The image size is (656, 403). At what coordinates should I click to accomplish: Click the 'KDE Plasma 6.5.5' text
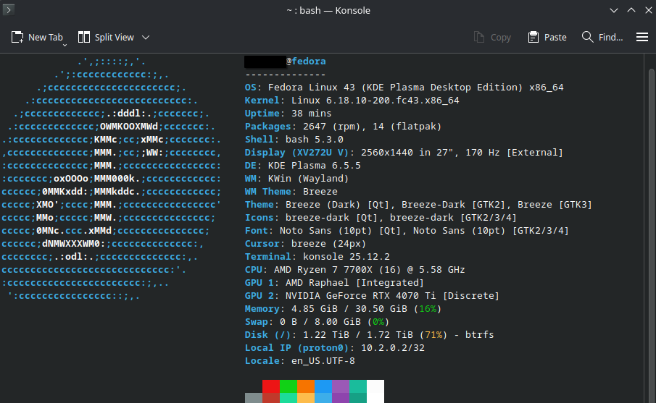(314, 166)
